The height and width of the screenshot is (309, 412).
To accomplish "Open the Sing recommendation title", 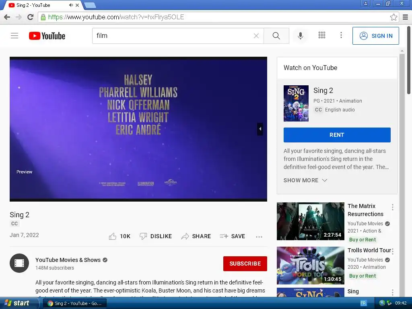I will point(353,291).
